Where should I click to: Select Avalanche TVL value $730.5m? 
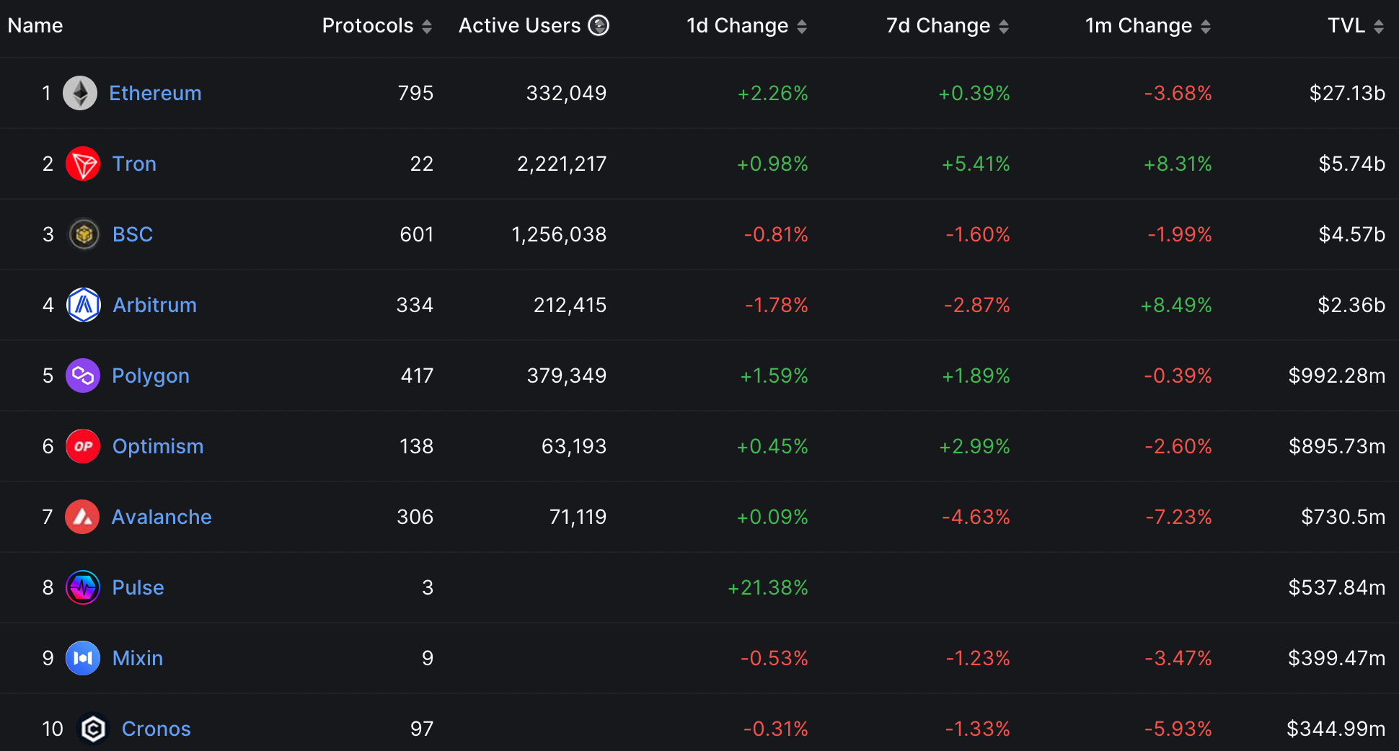pos(1343,517)
